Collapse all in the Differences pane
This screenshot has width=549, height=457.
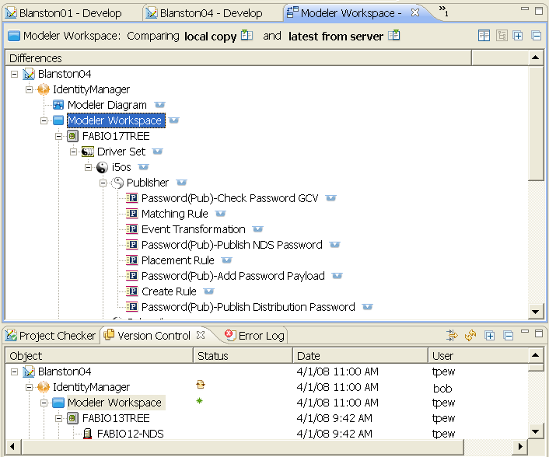[x=536, y=36]
